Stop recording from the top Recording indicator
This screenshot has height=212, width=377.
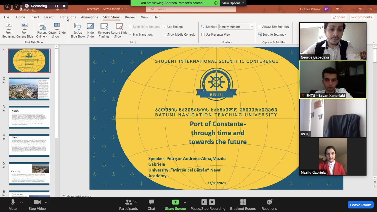pyautogui.click(x=64, y=6)
